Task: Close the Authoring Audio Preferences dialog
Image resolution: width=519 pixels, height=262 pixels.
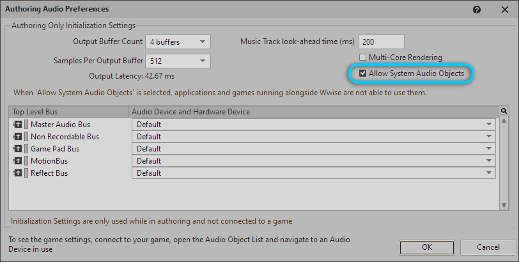Action: point(504,10)
